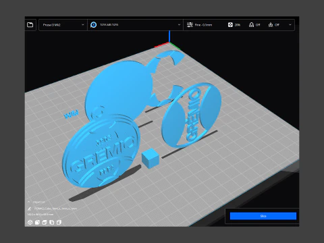Select the small blue cube model

(x=151, y=158)
